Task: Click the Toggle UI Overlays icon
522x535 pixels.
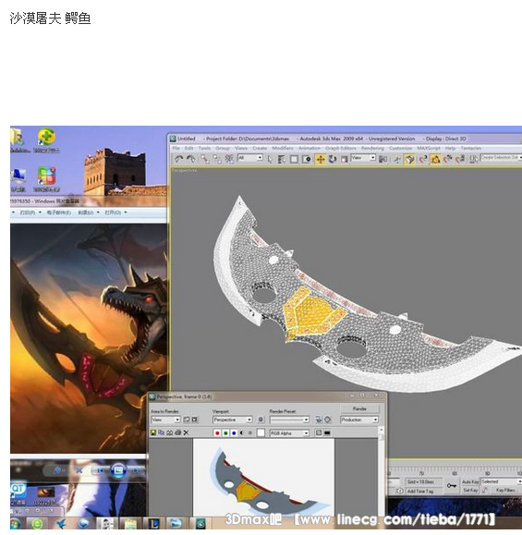Action: [x=319, y=432]
